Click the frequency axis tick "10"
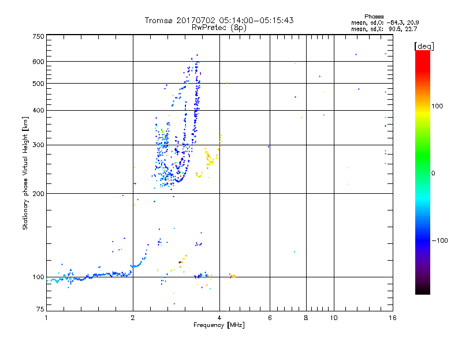Screen dimensions: 462x346 pos(334,318)
